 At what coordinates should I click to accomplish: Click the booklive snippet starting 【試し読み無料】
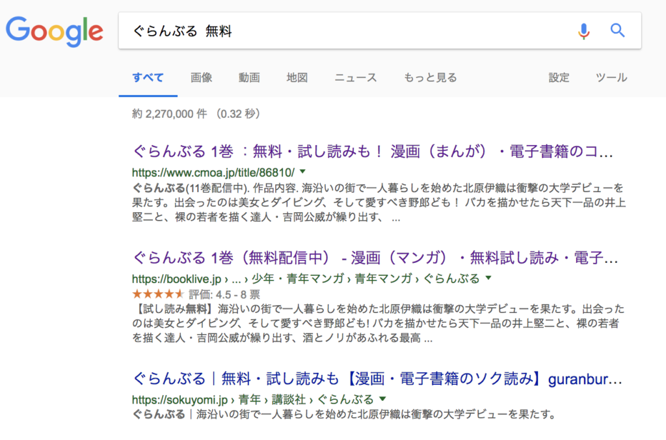coord(378,323)
